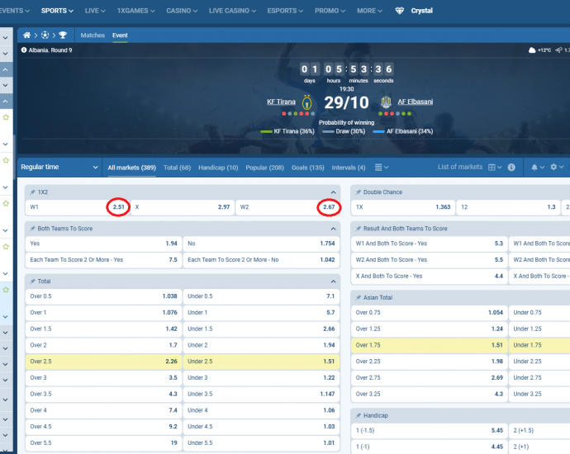Viewport: 570px width, 454px height.
Task: Select the Total (68) tab
Action: [x=177, y=168]
